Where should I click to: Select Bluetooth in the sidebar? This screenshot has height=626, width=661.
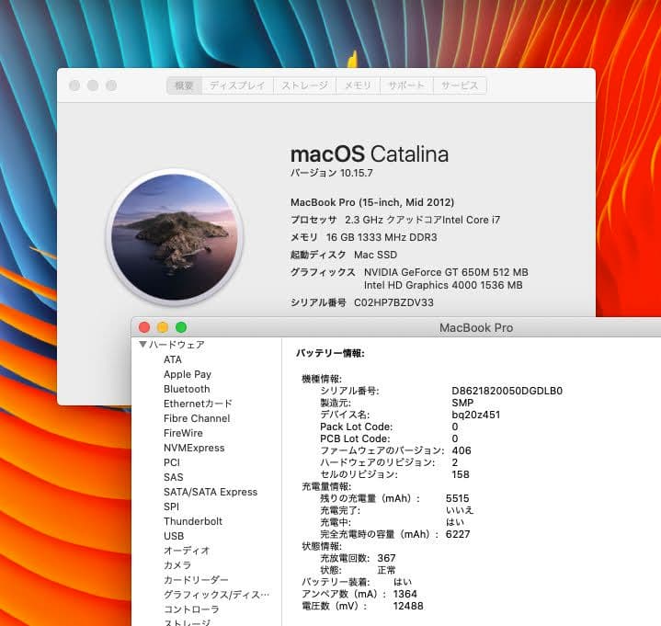[187, 389]
